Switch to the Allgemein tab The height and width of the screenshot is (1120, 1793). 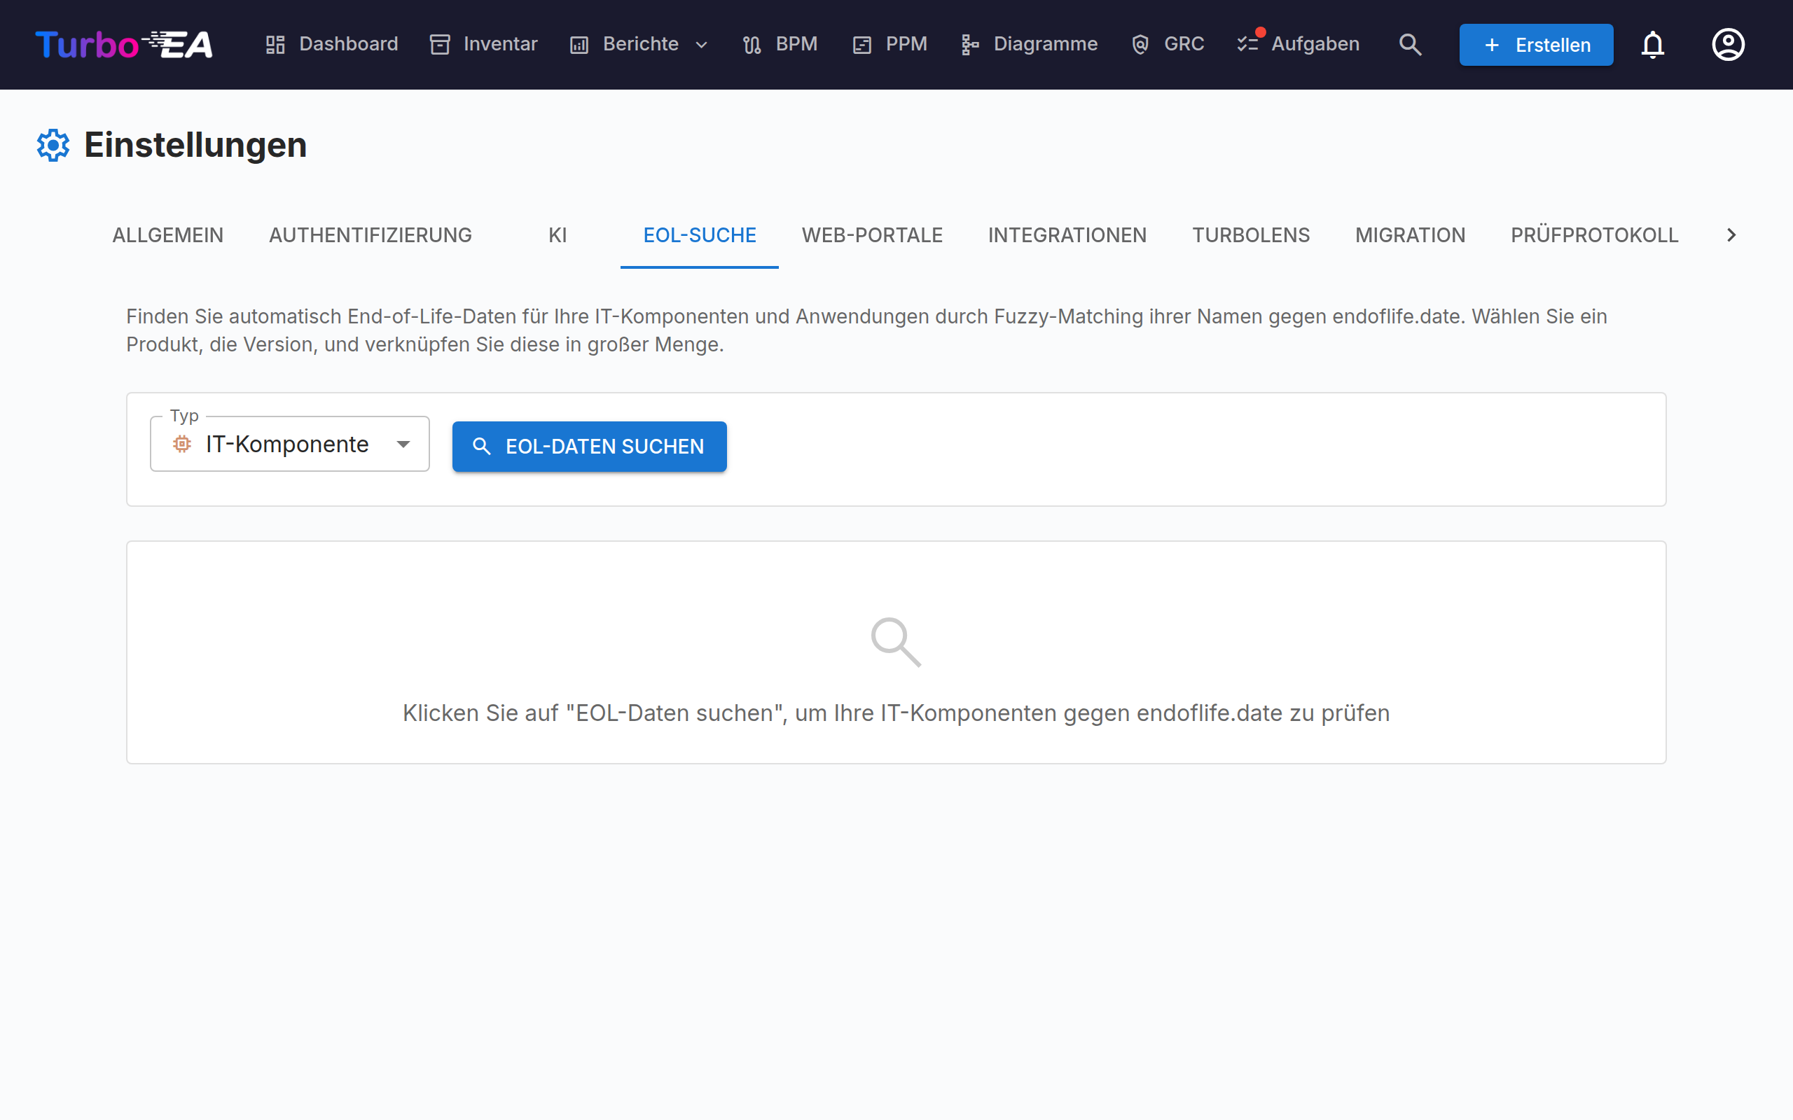167,234
